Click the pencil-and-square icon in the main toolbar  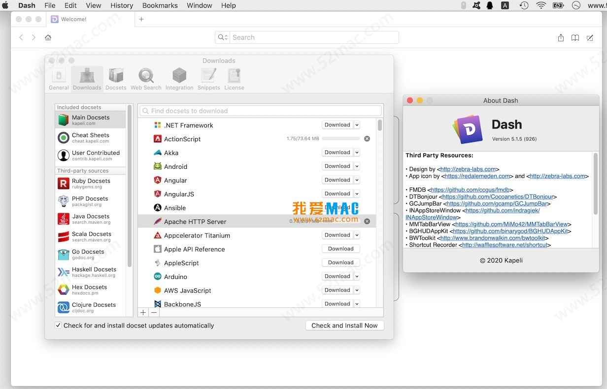click(590, 37)
